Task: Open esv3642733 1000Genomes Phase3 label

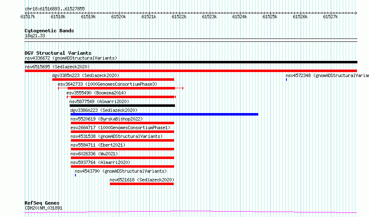Action: 107,84
